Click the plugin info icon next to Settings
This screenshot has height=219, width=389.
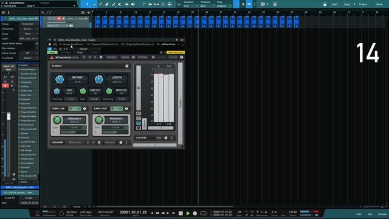click(x=133, y=57)
